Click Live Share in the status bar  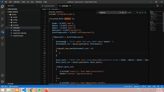point(14,86)
